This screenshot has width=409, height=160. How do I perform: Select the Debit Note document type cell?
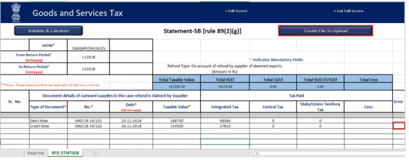48,120
